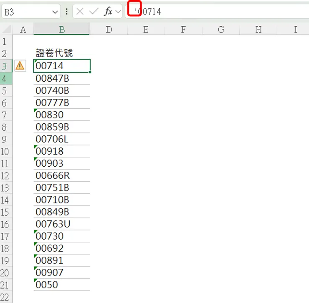
Task: Select the cell containing 00777B
Action: [62, 103]
